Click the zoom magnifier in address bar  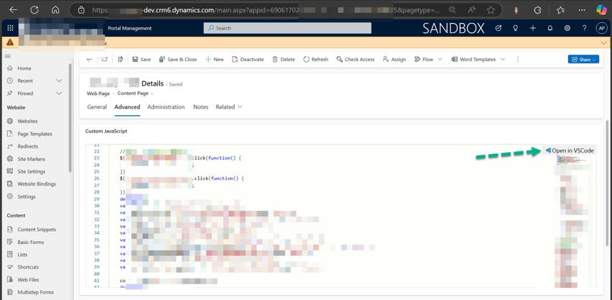(x=452, y=10)
